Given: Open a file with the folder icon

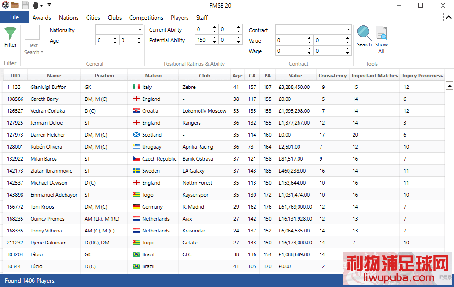Looking at the screenshot, I should (x=15, y=5).
